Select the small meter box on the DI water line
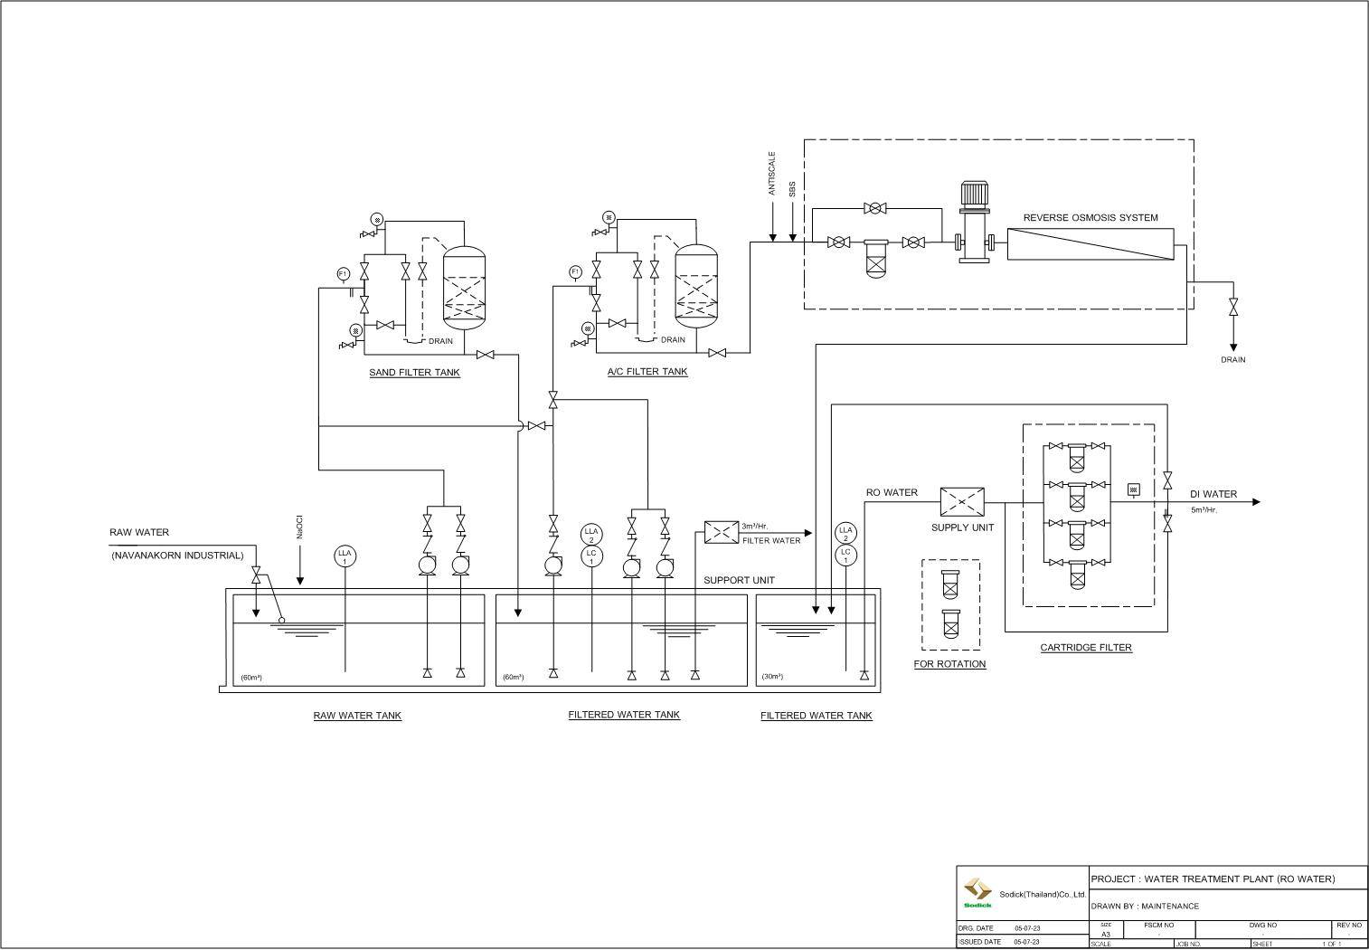The width and height of the screenshot is (1369, 950). click(1134, 489)
